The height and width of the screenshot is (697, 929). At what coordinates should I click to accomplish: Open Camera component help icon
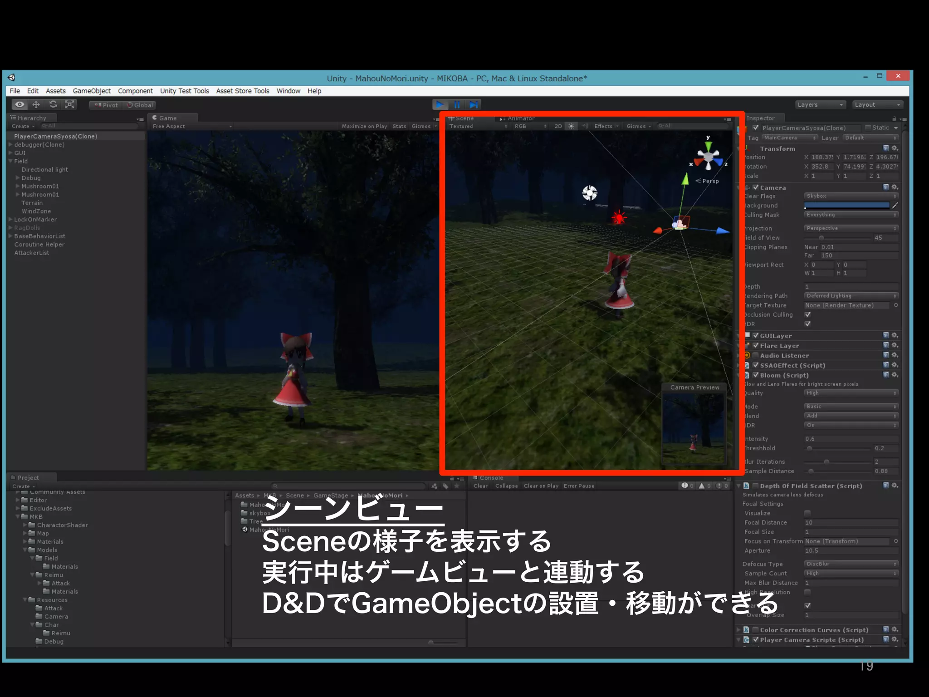(885, 187)
